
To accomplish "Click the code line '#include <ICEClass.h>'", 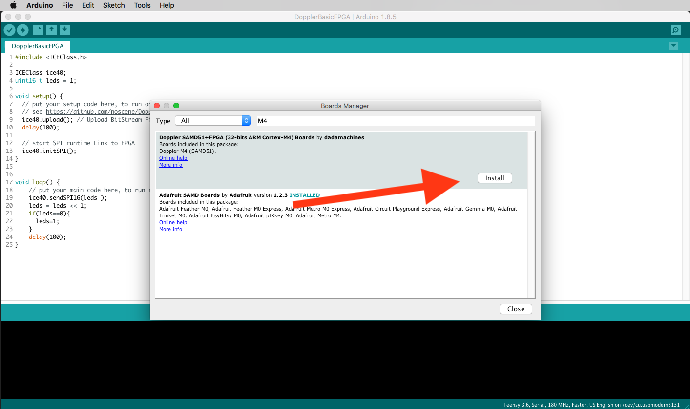I will tap(51, 57).
